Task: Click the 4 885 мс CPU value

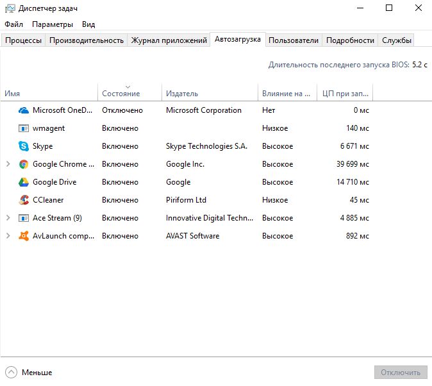Action: [x=354, y=218]
